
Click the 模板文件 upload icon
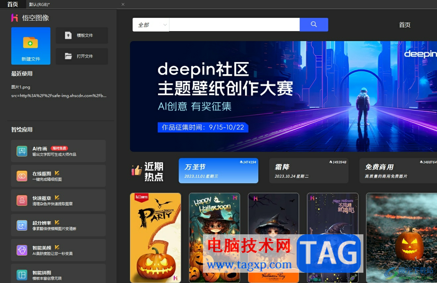pyautogui.click(x=68, y=35)
